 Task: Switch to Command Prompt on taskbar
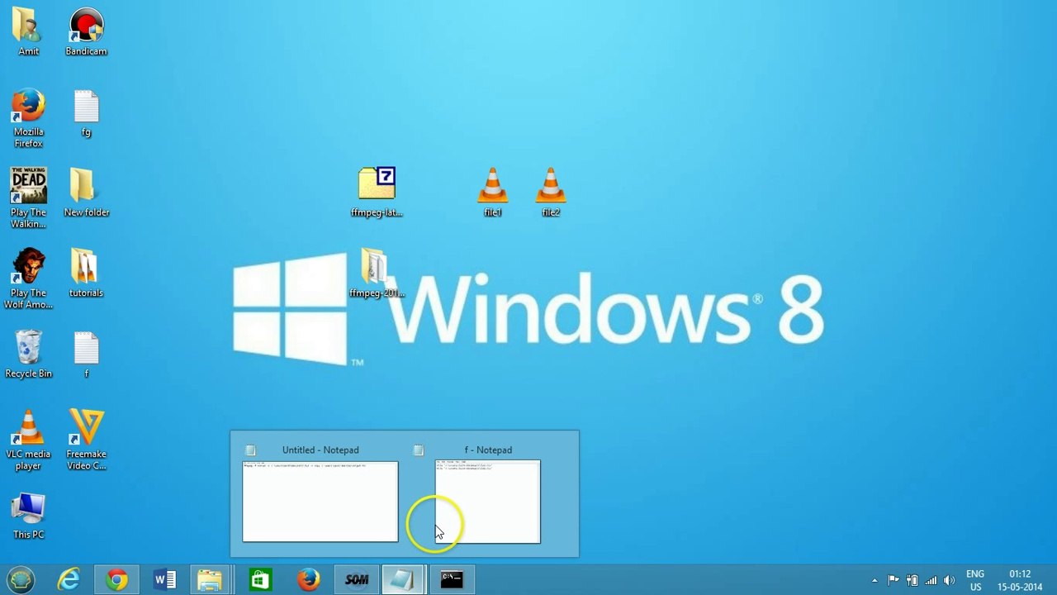[452, 580]
